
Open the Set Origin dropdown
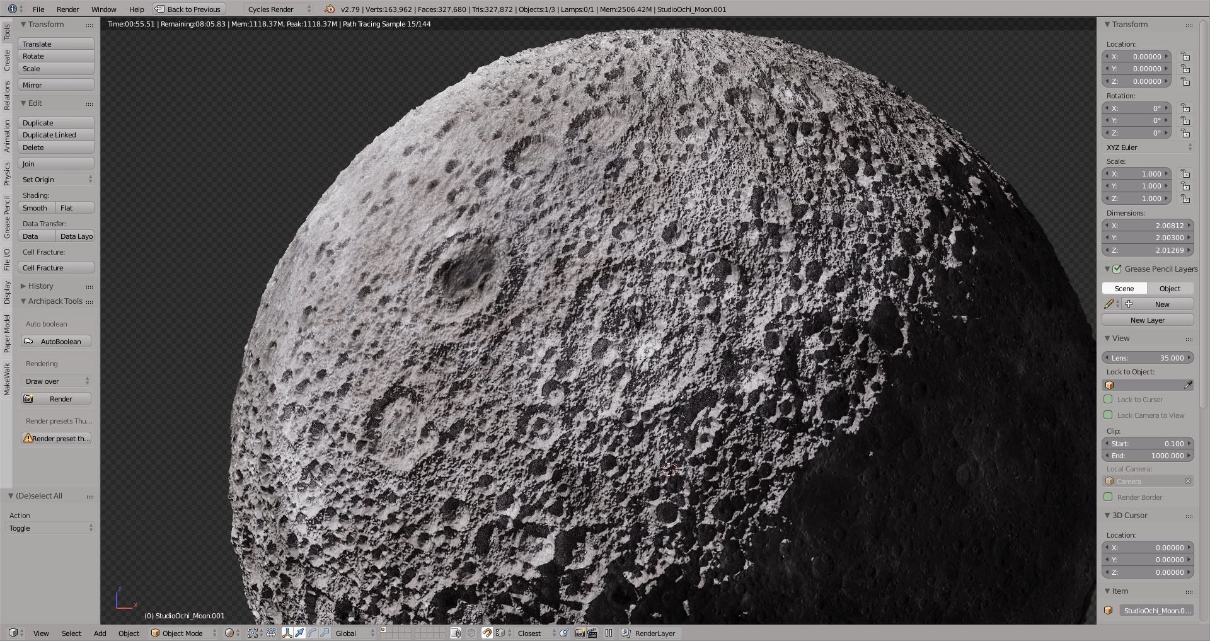[57, 180]
